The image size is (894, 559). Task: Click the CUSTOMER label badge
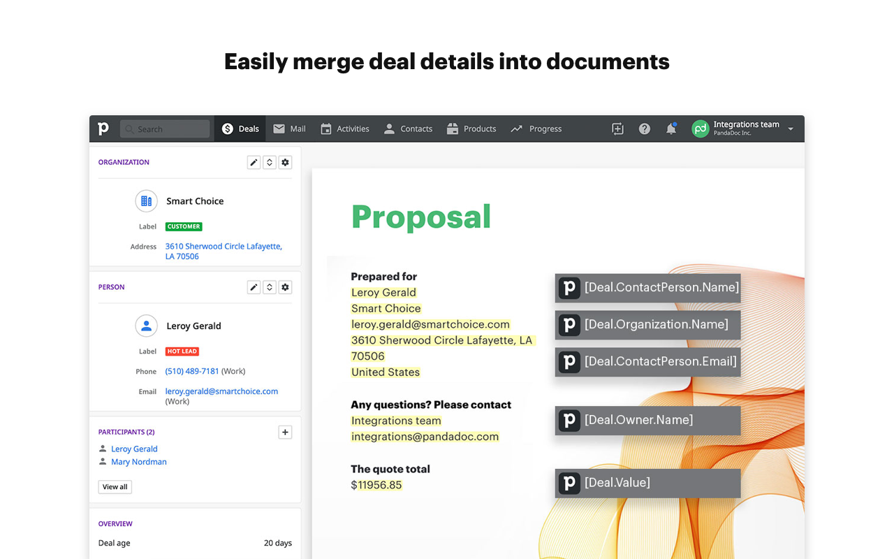pos(184,226)
